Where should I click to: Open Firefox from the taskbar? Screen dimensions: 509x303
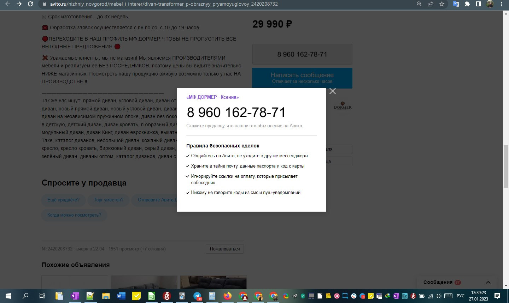[x=228, y=296]
